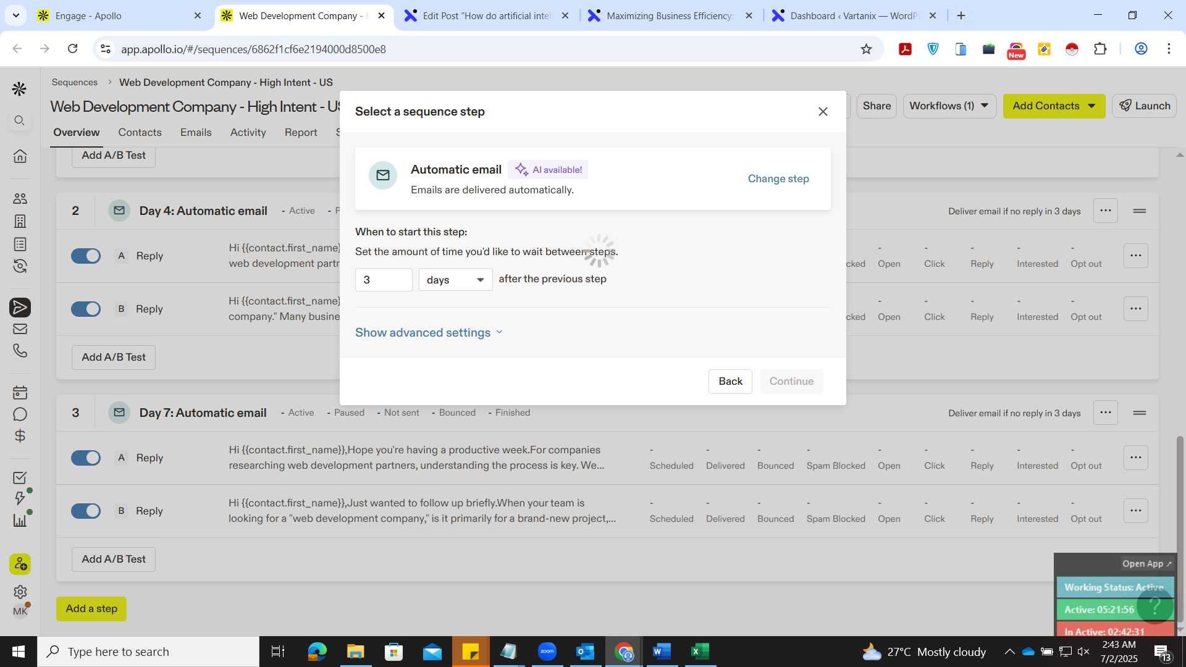Click Add a step button

click(91, 608)
